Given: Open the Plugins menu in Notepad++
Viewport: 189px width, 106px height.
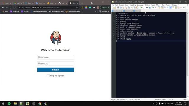Looking at the screenshot, I should point(168,5).
